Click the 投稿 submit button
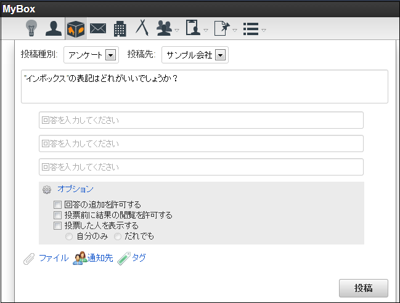The image size is (400, 303). click(x=364, y=288)
